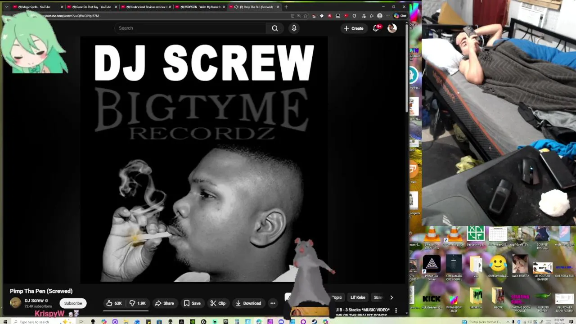The image size is (576, 324).
Task: Save the video to a playlist
Action: click(x=192, y=303)
